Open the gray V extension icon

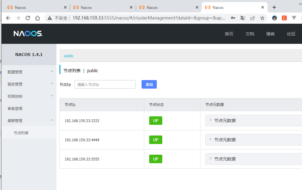point(294,18)
